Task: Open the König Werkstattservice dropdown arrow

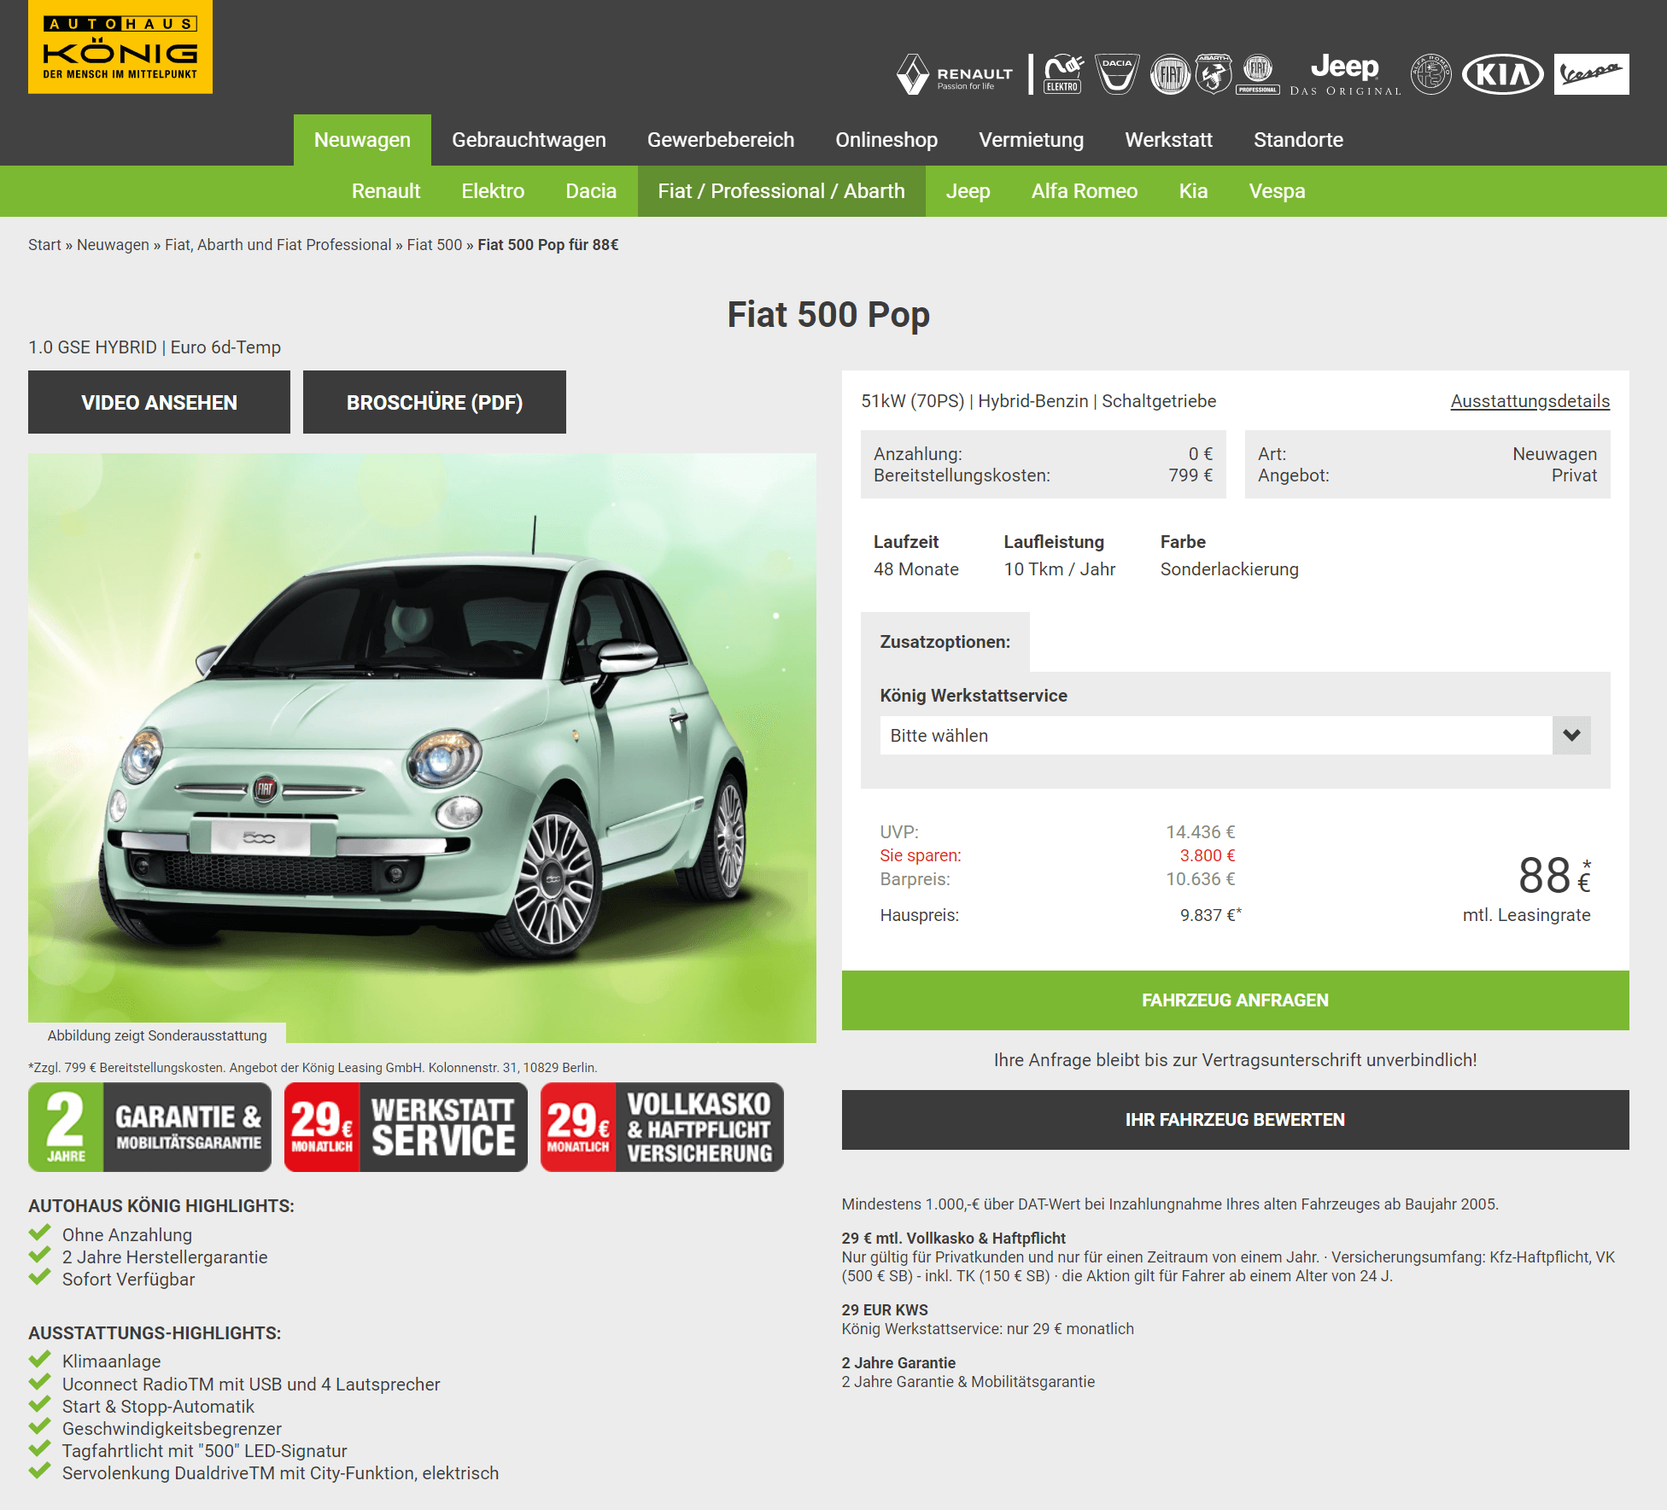Action: coord(1571,735)
